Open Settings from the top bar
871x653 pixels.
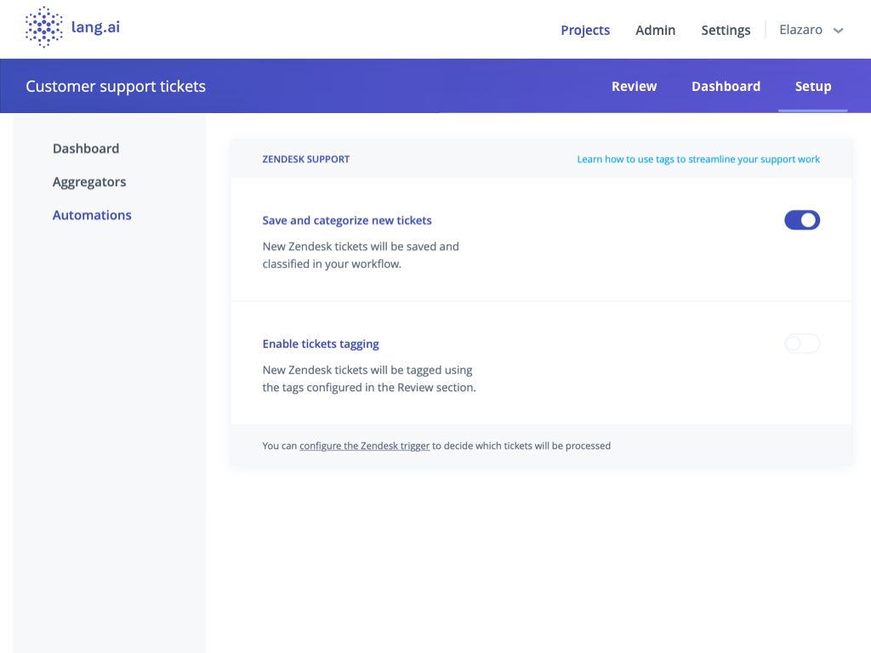726,30
